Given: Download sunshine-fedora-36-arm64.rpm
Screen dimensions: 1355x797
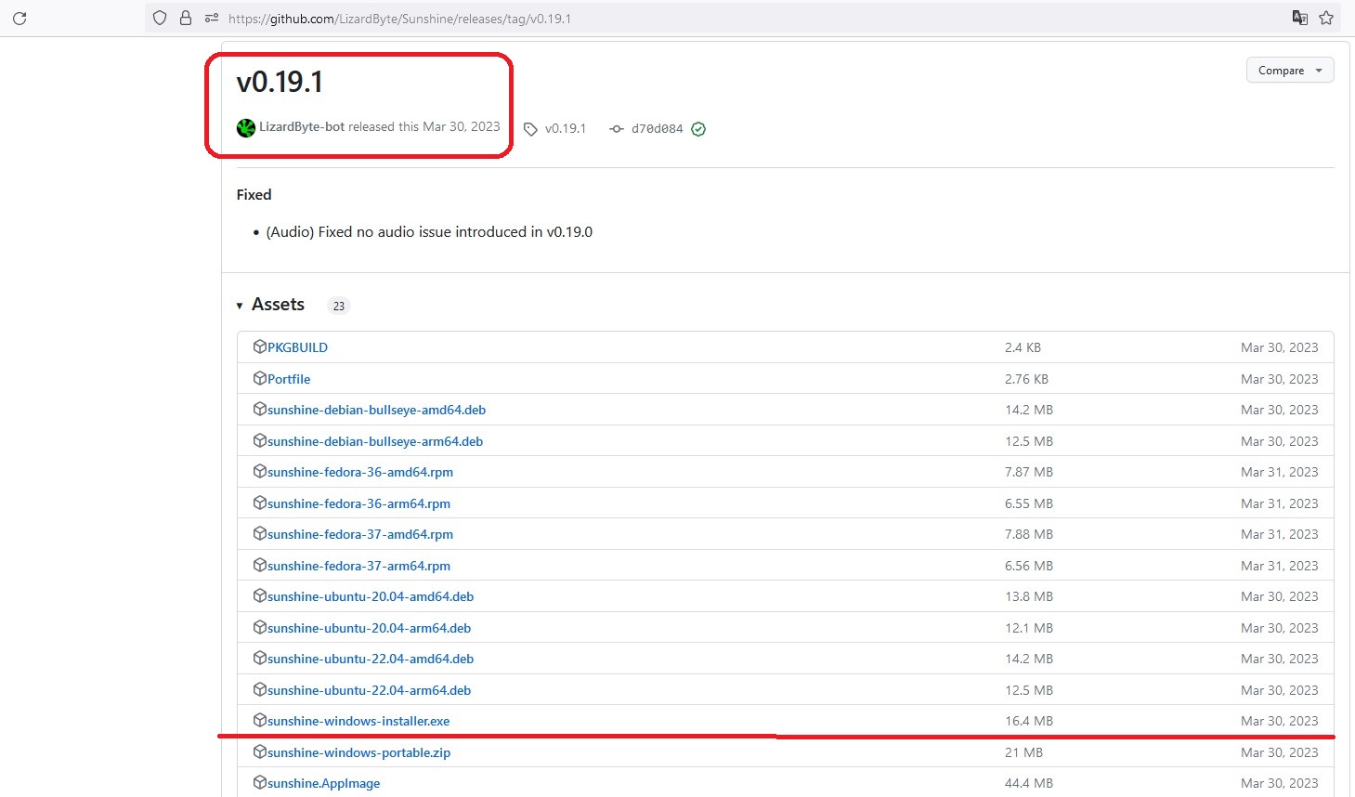Looking at the screenshot, I should (x=358, y=503).
